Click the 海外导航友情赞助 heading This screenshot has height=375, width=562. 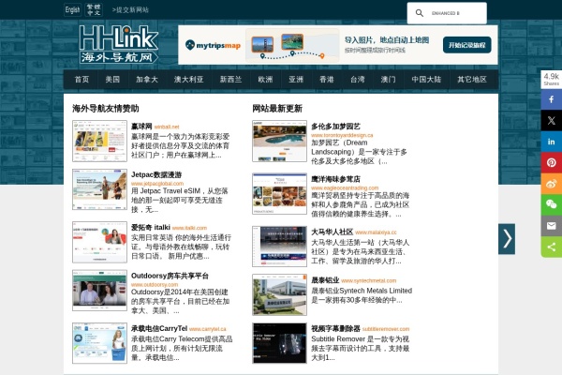pyautogui.click(x=106, y=109)
